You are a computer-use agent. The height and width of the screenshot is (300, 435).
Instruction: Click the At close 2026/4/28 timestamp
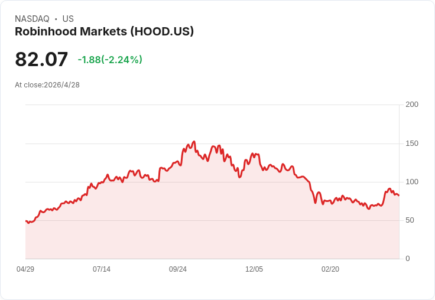(x=47, y=84)
